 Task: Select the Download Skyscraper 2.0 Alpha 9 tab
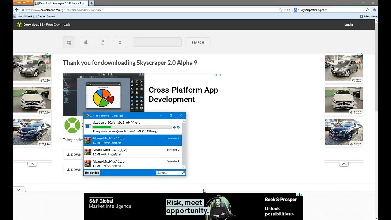tap(61, 3)
